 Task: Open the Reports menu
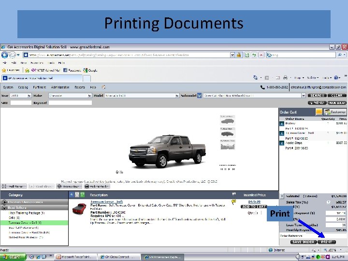[x=80, y=87]
